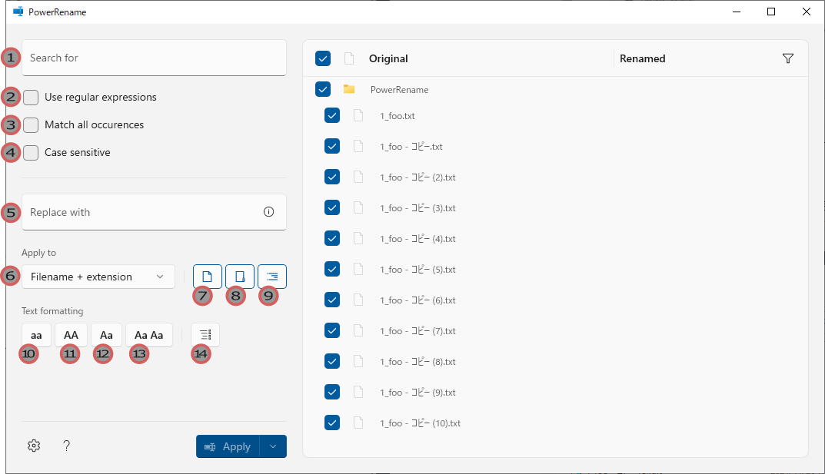Click the file icon next to 1_foo.txt
The width and height of the screenshot is (825, 474).
[358, 115]
